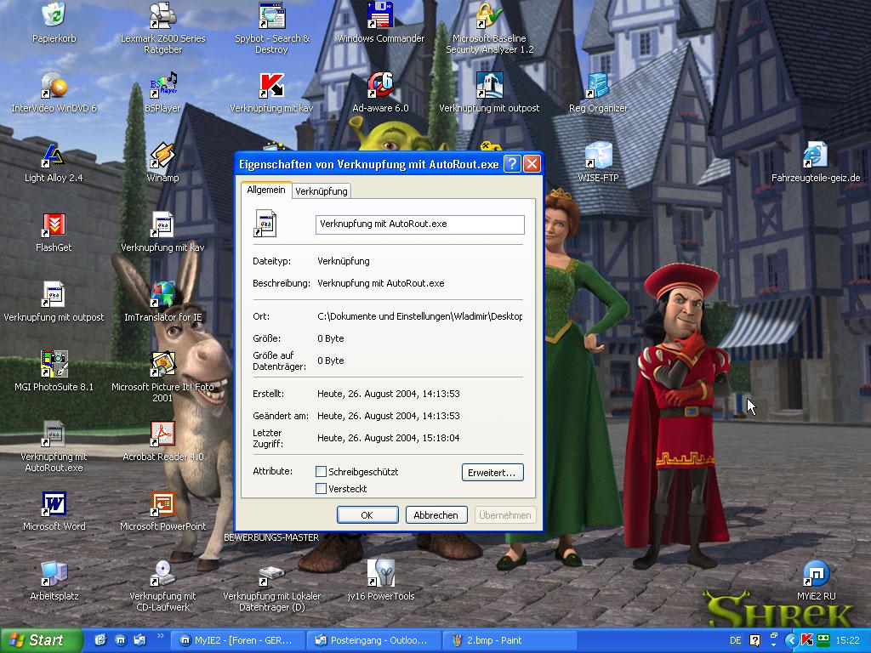Open Verknüpfung mit Lokaler Datenträger (D) icon

coord(271,575)
